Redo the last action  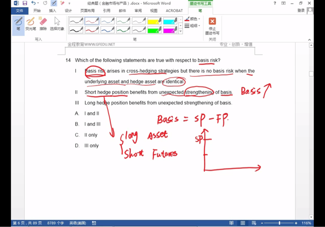coord(45,3)
